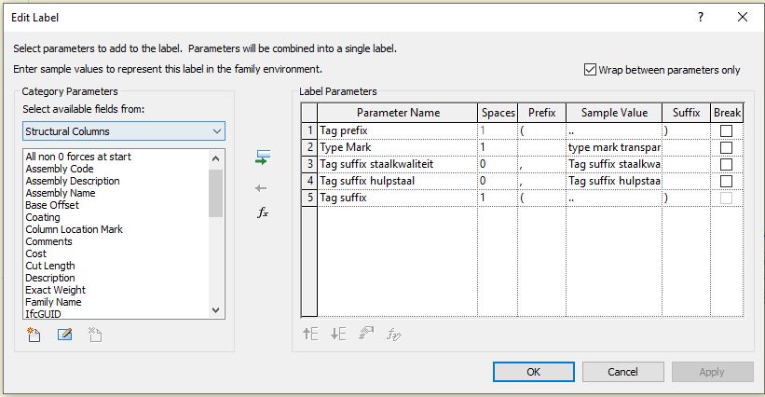Click the edit parameter pencil icon
Screen dimensions: 765x397
click(x=64, y=334)
